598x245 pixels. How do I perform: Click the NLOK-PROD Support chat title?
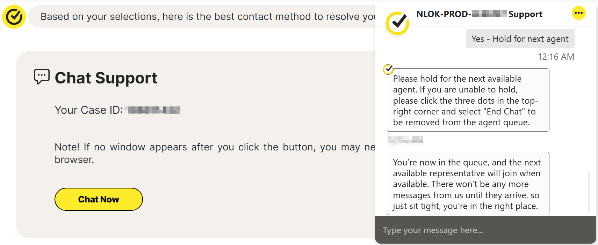click(479, 14)
